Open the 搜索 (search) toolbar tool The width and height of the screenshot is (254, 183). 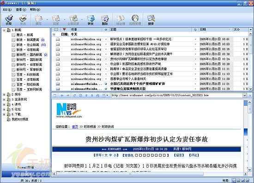tap(151, 20)
